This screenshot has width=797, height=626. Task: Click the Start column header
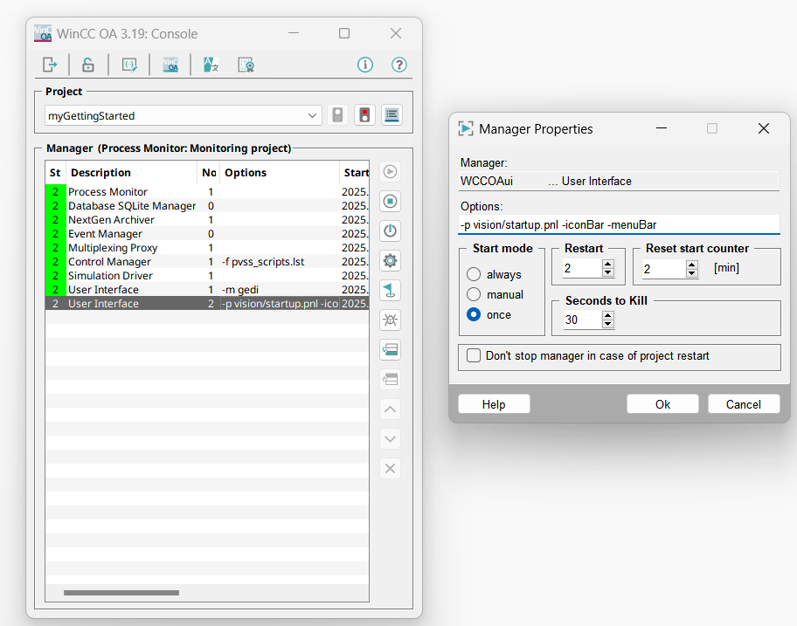tap(355, 173)
